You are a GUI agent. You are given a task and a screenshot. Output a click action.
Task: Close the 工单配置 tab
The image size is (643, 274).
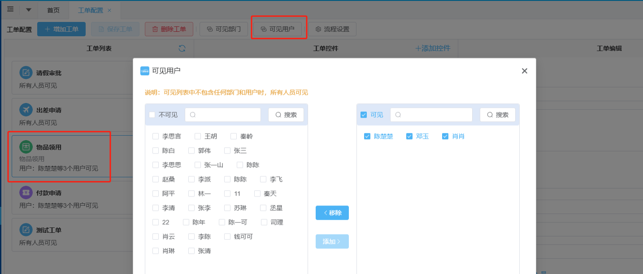[x=109, y=10]
